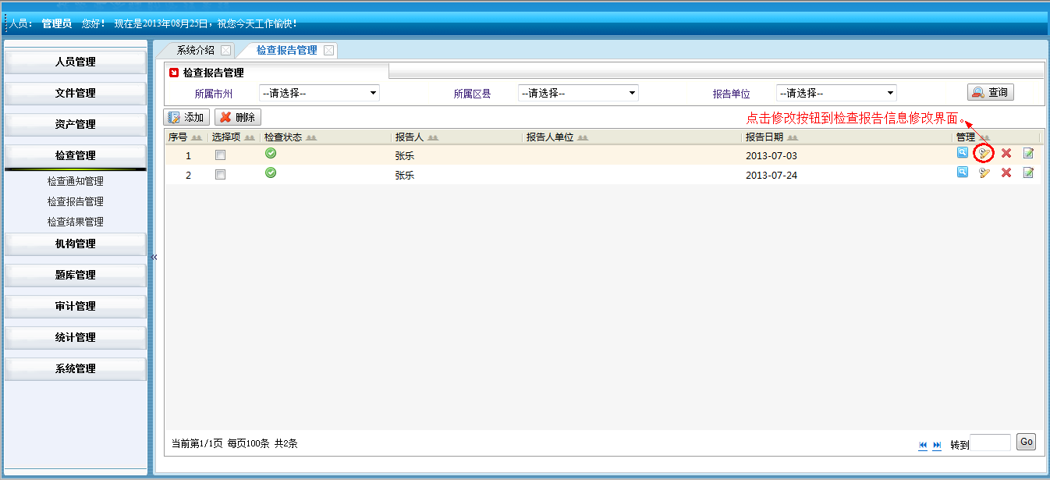Open the notepad icon for the 2013-07-03 report
The width and height of the screenshot is (1050, 480).
(1028, 153)
